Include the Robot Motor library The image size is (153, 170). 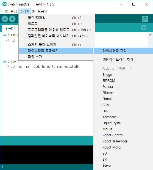123,147
